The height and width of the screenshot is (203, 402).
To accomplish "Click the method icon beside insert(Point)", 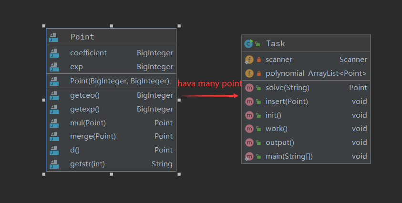I will coord(249,101).
